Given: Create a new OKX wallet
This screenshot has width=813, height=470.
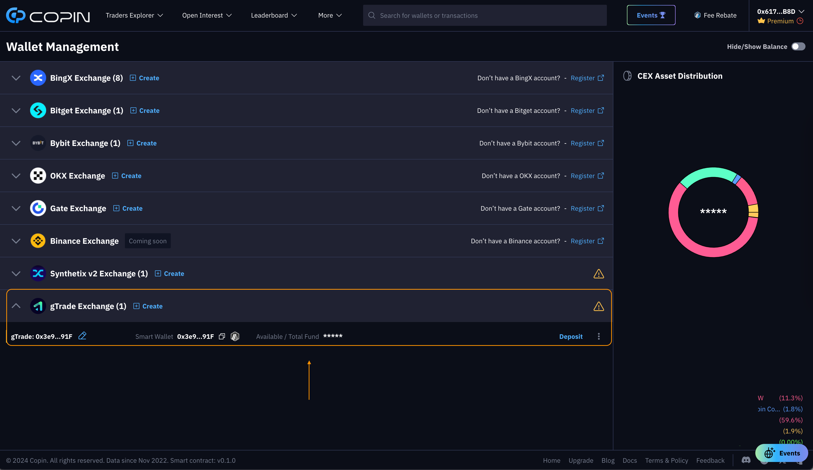Looking at the screenshot, I should [x=127, y=176].
